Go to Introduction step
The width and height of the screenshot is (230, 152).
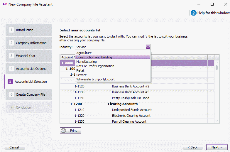[x=28, y=30]
